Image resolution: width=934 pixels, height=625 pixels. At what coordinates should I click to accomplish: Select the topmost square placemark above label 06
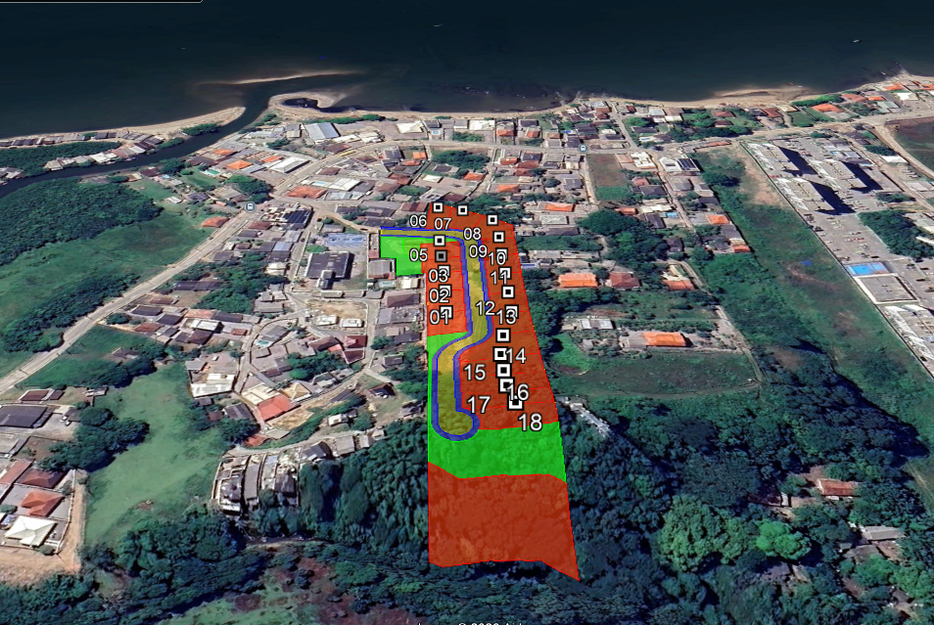click(438, 207)
